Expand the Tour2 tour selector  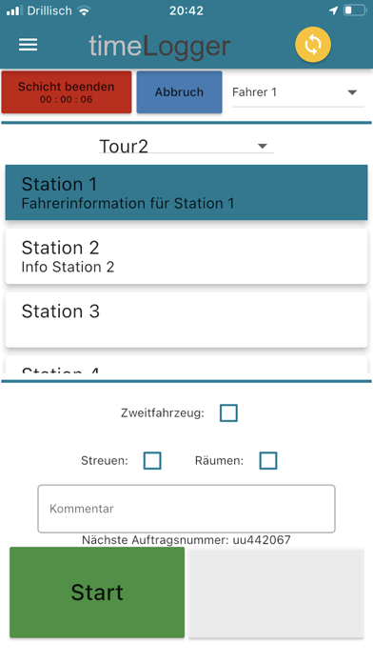[186, 146]
